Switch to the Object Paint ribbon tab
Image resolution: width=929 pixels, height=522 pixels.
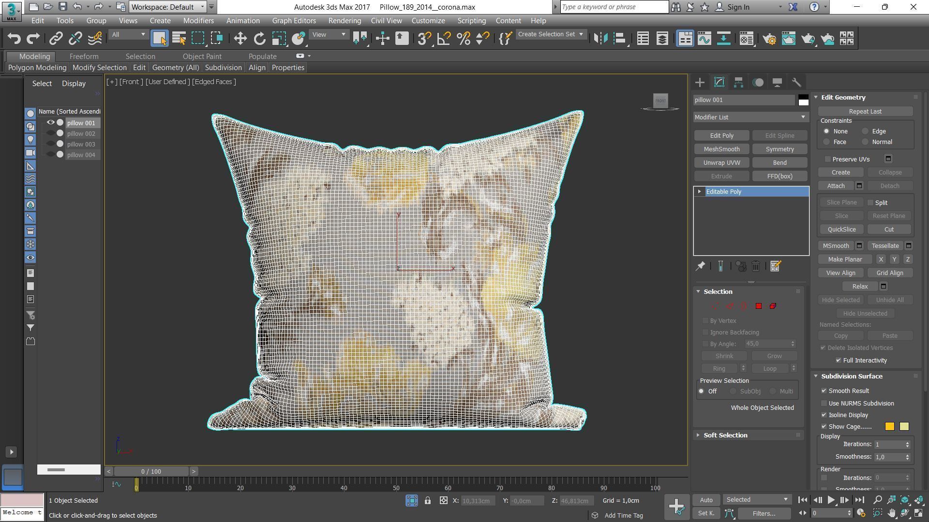(202, 57)
